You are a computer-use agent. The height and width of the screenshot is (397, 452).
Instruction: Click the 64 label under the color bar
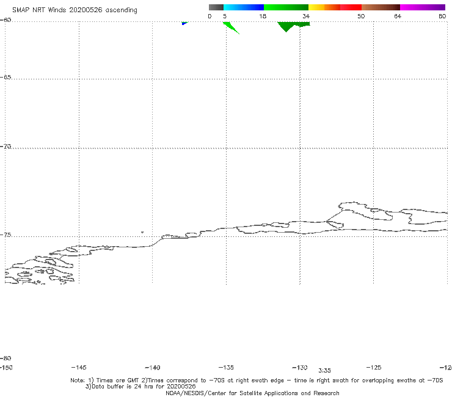click(x=398, y=16)
